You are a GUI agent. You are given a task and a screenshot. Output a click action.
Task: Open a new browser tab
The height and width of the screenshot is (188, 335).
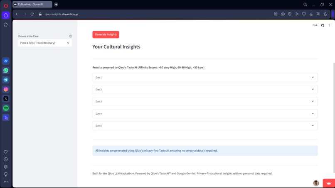tap(56, 4)
